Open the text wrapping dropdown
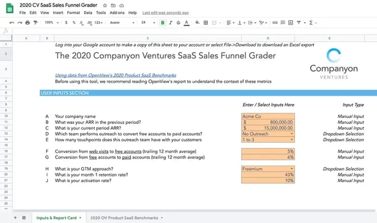377x223 pixels. click(x=252, y=22)
